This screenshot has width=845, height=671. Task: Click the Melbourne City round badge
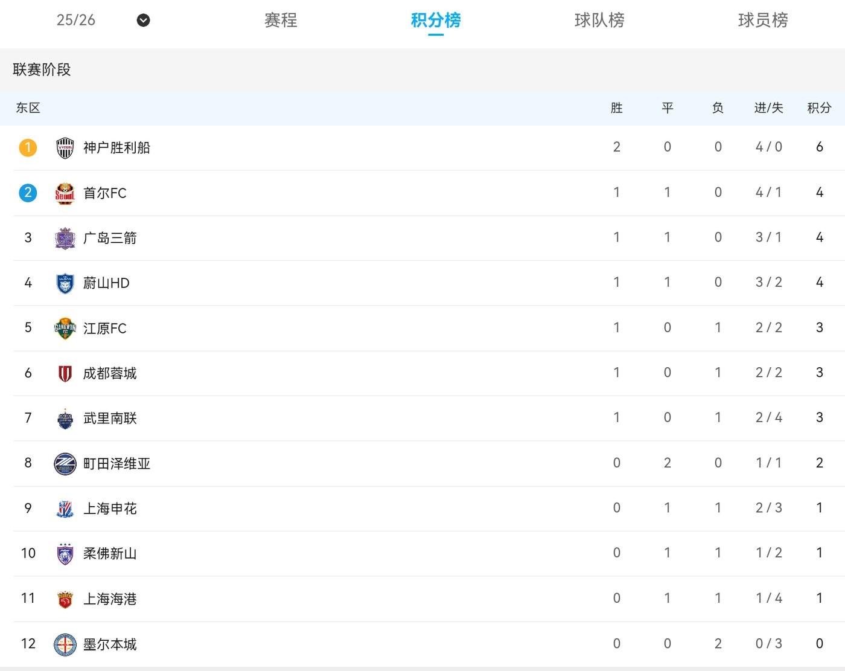[65, 644]
